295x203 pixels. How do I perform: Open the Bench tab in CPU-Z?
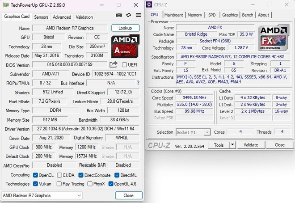coord(248,15)
